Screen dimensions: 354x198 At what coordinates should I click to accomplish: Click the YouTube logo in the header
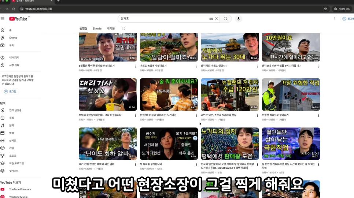(18, 19)
